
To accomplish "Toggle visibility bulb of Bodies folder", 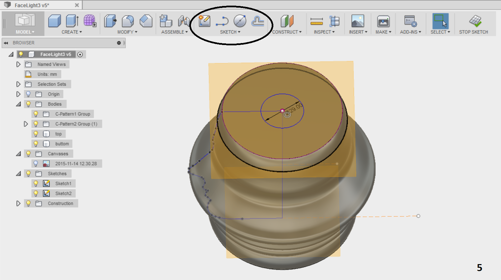I will [x=28, y=104].
